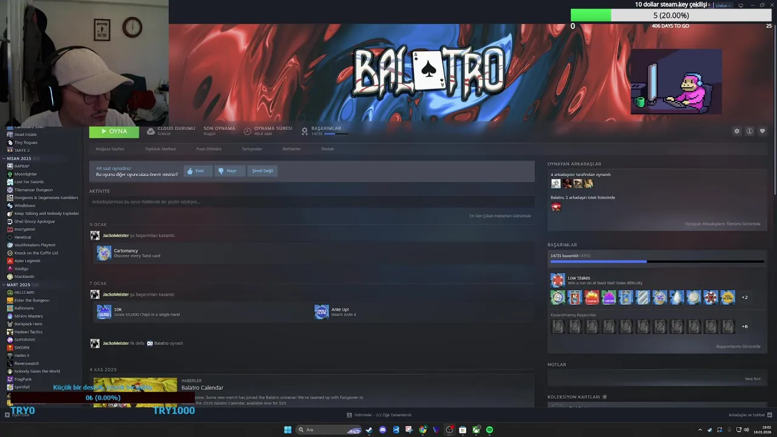The image size is (777, 437).
Task: Select Backpack Hero in the library list
Action: pyautogui.click(x=28, y=324)
